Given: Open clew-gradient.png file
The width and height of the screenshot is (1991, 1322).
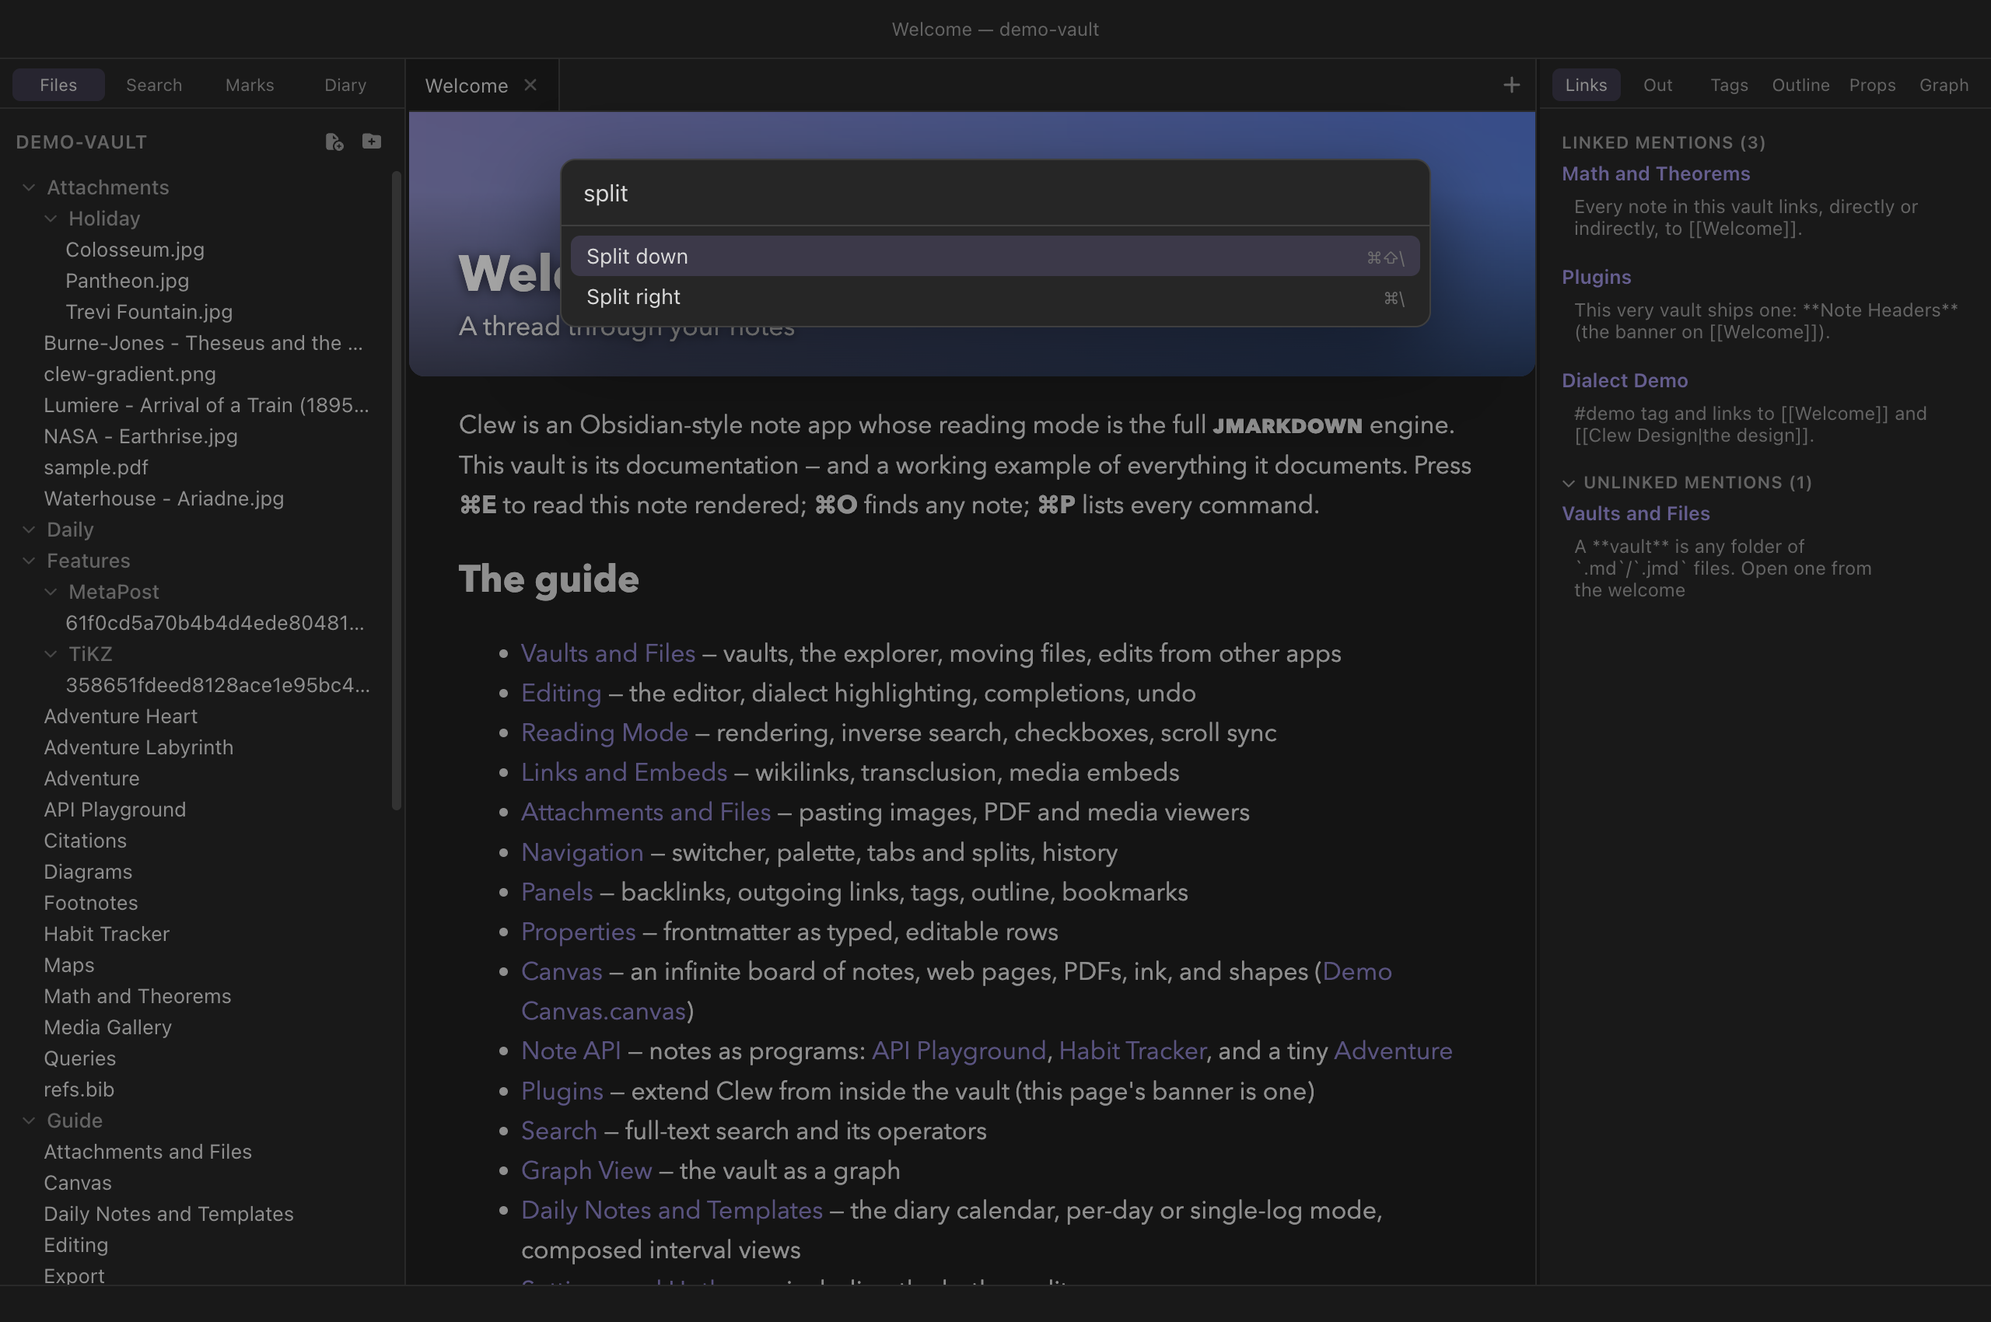Looking at the screenshot, I should (x=130, y=374).
